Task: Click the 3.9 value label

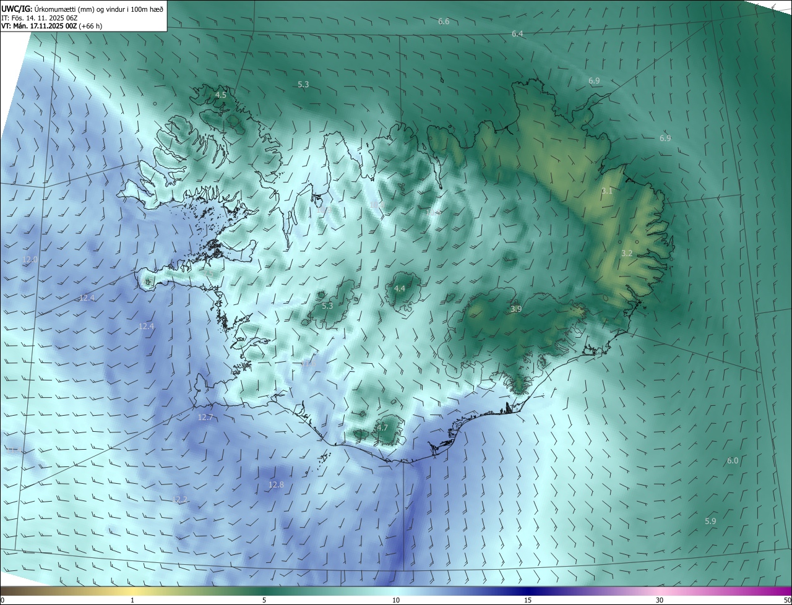Action: (516, 309)
